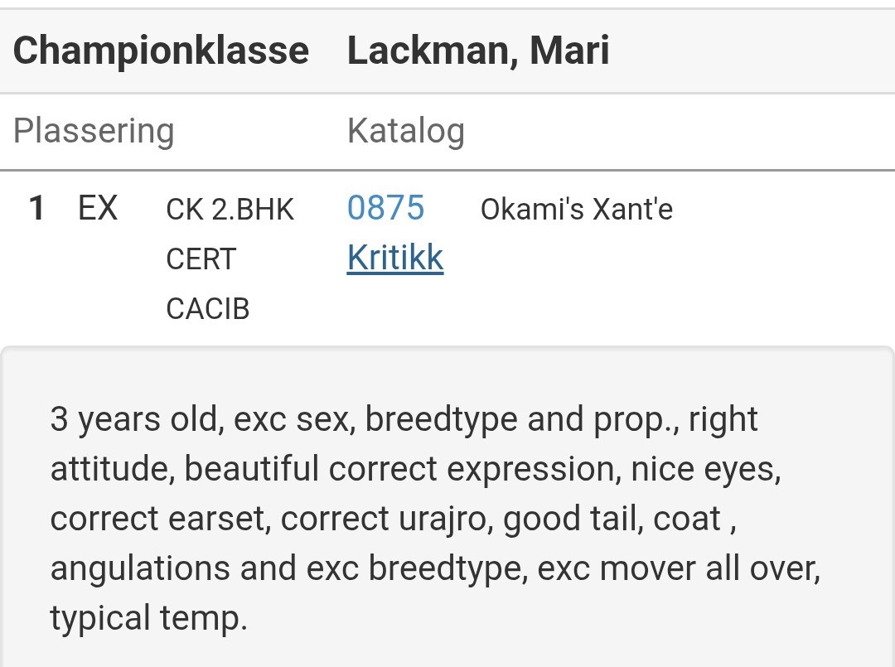Click judge name Lackman, Mari
895x667 pixels.
point(478,51)
